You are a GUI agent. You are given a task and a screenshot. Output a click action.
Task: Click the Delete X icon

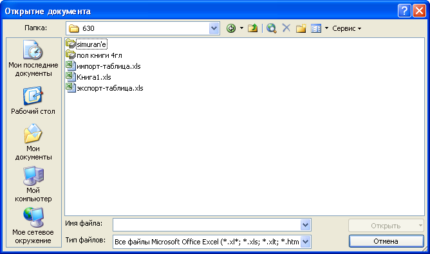(286, 28)
